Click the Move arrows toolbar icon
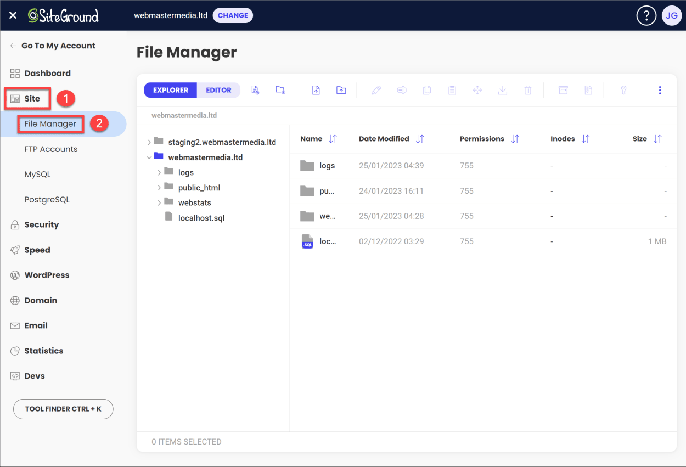 pyautogui.click(x=477, y=90)
